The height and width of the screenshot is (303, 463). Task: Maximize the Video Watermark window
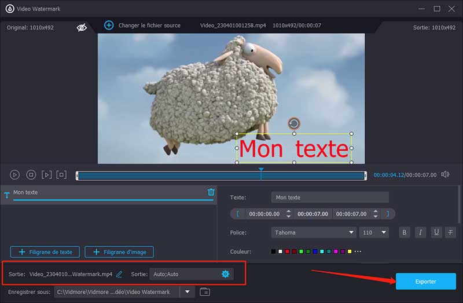[x=437, y=9]
